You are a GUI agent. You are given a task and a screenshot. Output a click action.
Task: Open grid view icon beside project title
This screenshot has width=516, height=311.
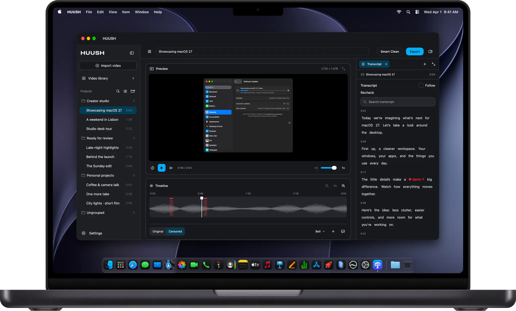pyautogui.click(x=149, y=52)
